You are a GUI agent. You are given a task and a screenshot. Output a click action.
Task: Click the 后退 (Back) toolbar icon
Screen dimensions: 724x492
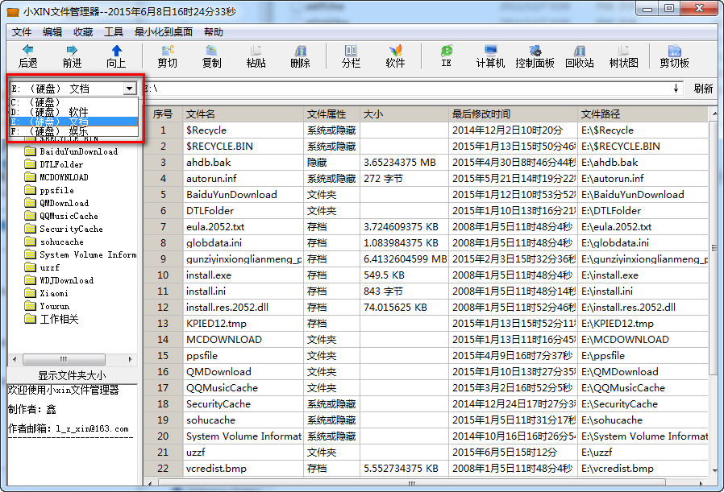(x=27, y=56)
